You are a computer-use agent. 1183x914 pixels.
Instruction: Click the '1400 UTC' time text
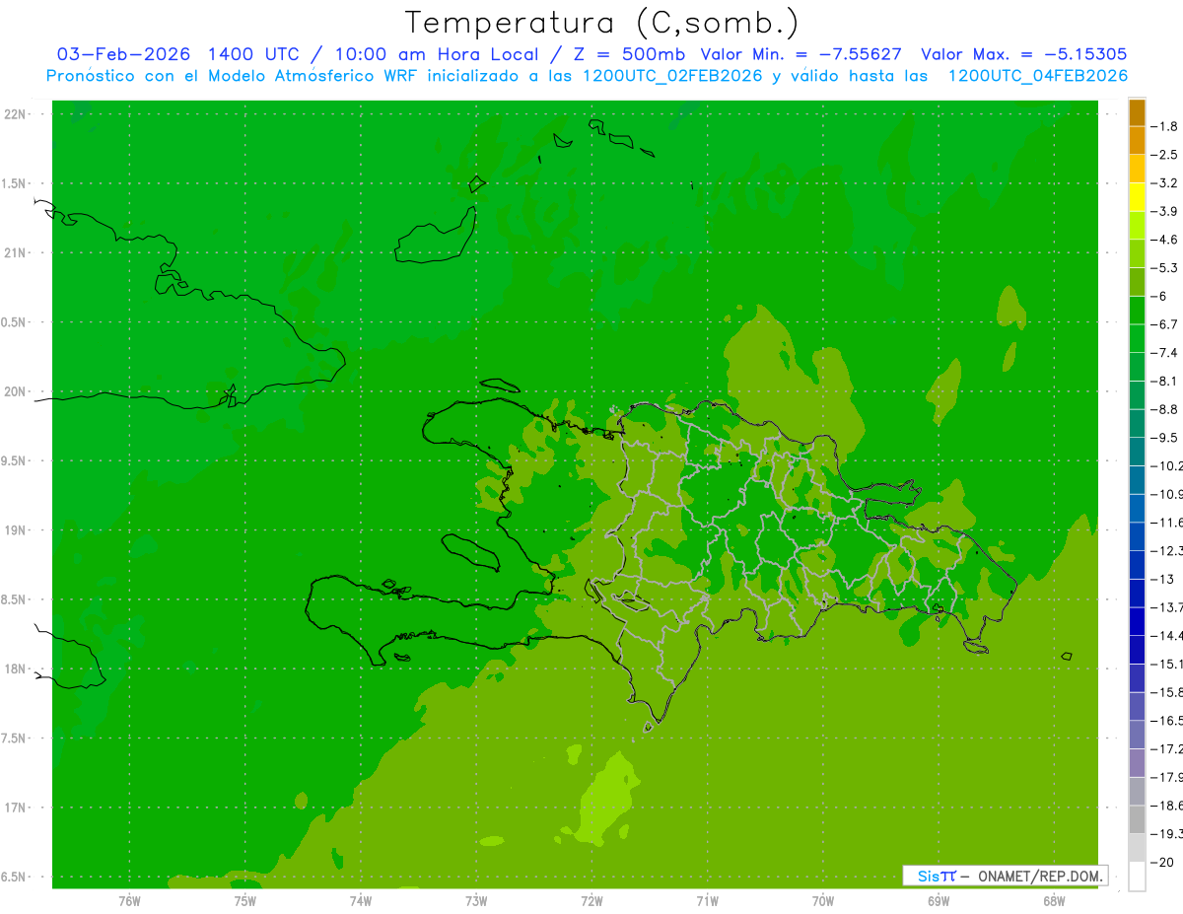254,54
